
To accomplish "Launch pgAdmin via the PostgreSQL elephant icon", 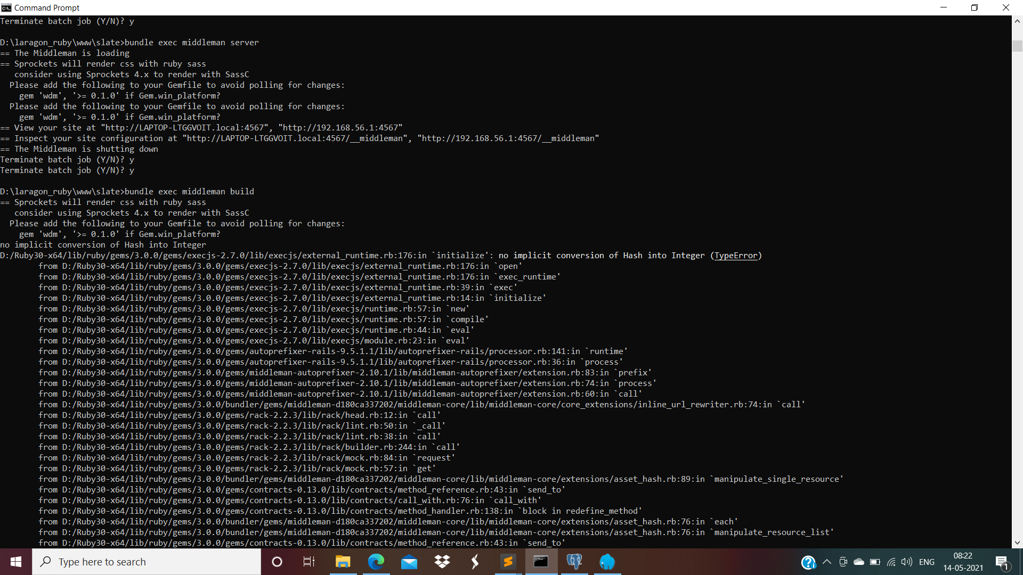I will [574, 562].
